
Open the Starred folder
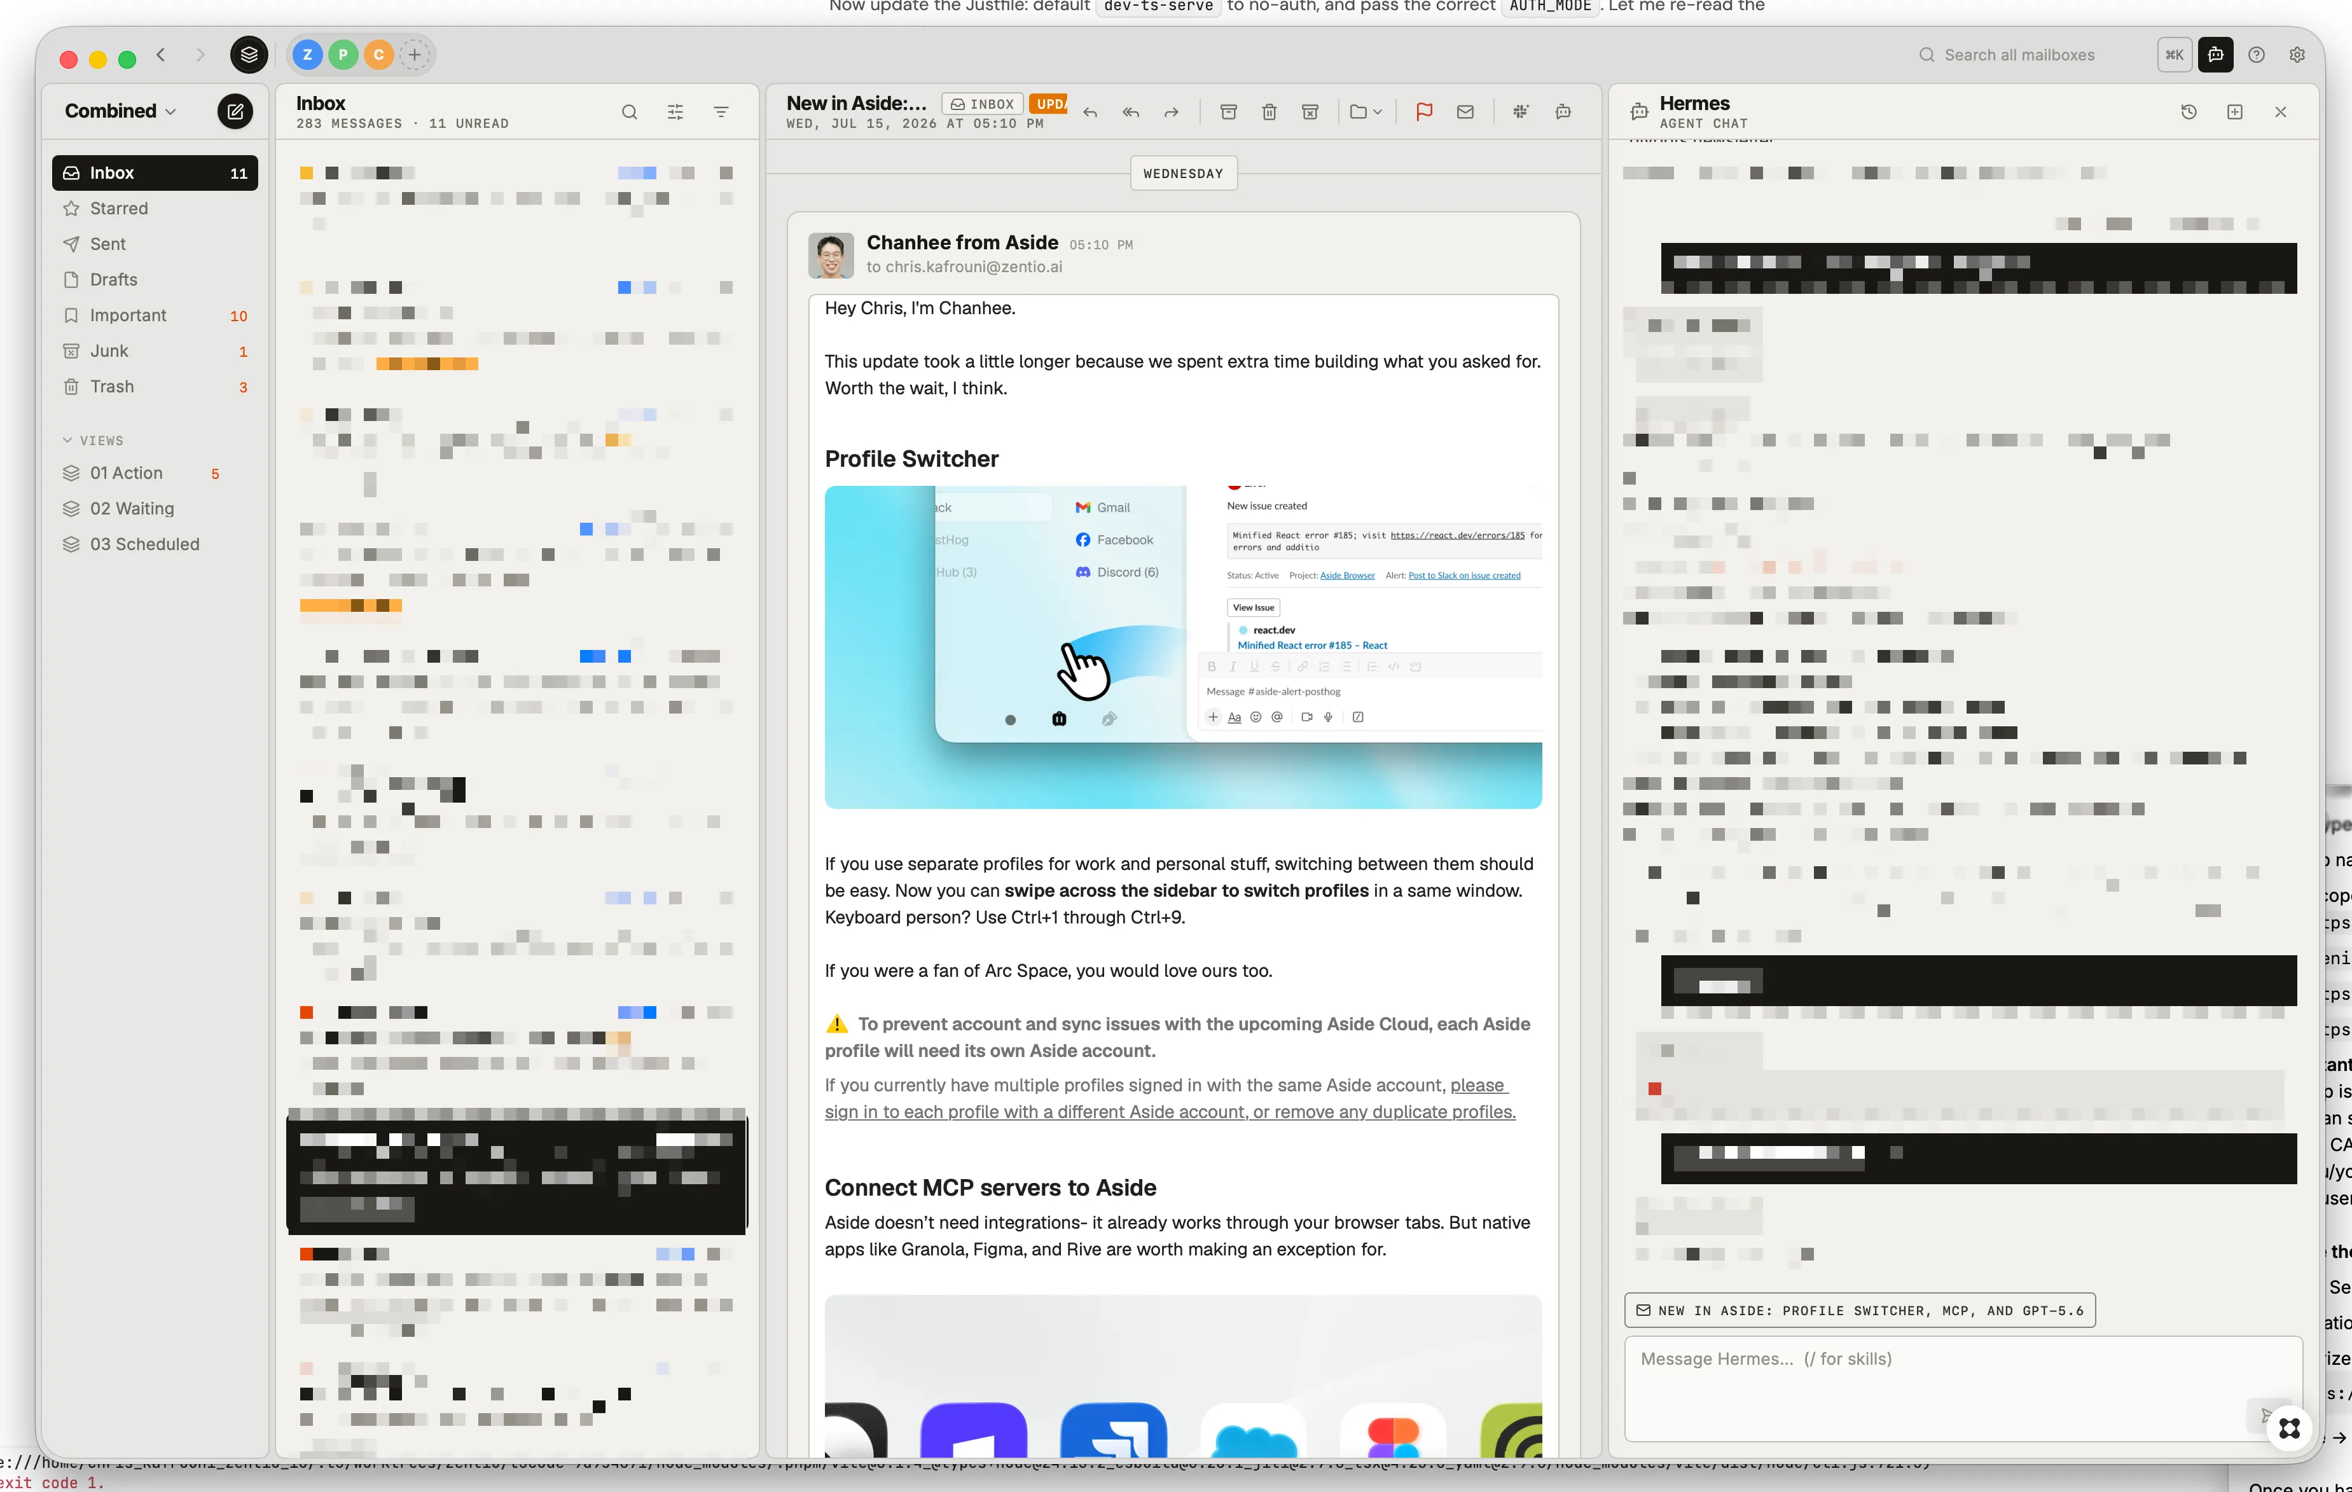[155, 208]
